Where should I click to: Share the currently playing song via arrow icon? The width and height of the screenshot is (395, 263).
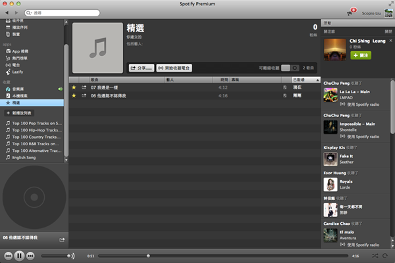(62, 240)
